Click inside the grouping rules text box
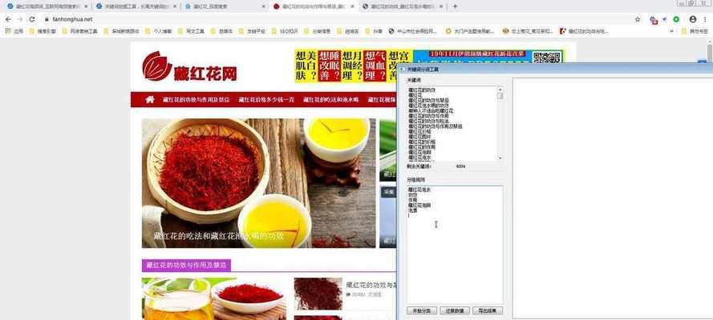713x320 pixels. 455,245
